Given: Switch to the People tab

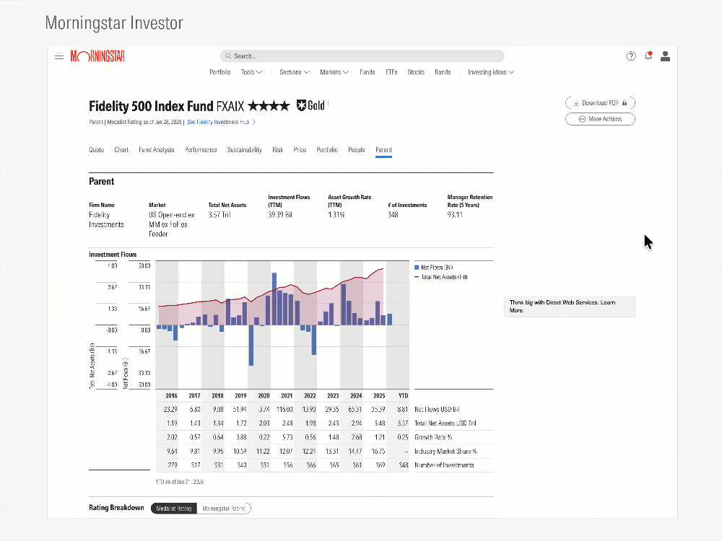Looking at the screenshot, I should [x=357, y=150].
